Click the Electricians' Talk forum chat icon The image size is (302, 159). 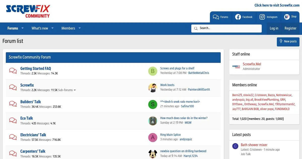click(13, 137)
